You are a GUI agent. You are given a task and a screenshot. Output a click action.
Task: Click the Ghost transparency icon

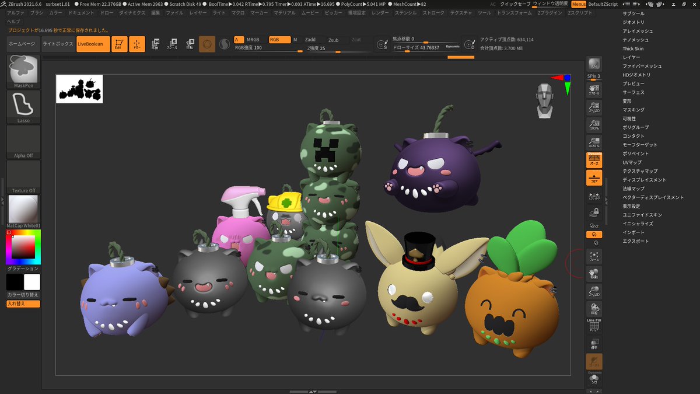pos(594,361)
